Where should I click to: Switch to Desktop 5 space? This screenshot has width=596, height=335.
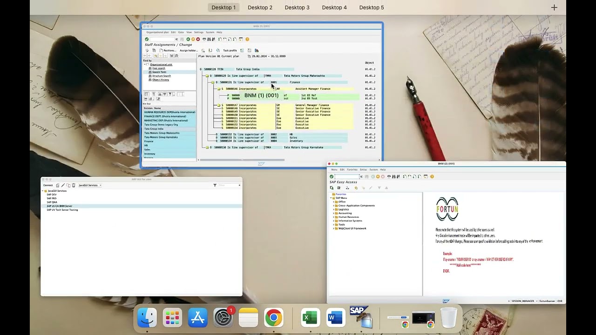pyautogui.click(x=372, y=7)
